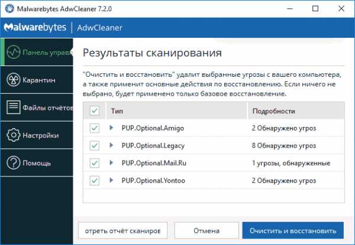
Task: Maximize the AdwCleaner window
Action: (315, 9)
